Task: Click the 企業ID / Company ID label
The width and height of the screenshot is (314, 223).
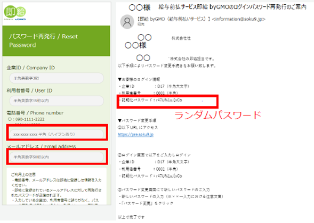Action: coord(30,68)
